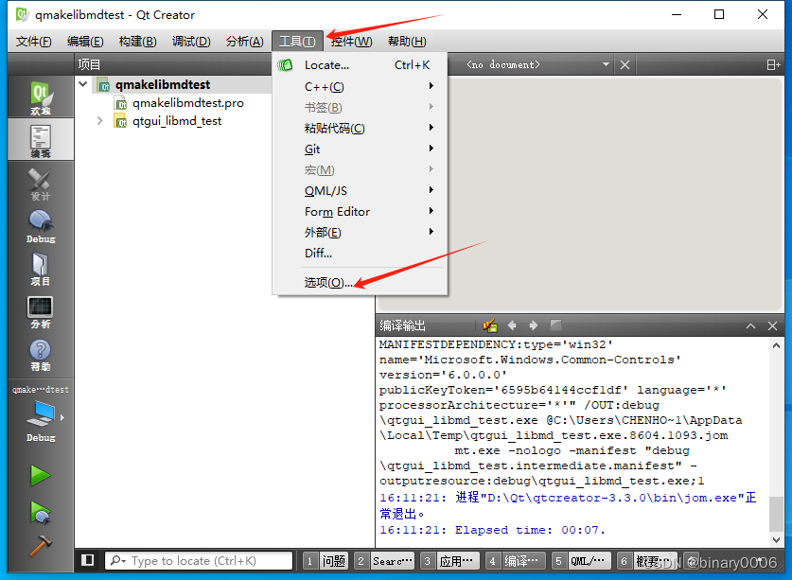Click the Locate menu item icon
Image resolution: width=792 pixels, height=580 pixels.
coord(285,65)
